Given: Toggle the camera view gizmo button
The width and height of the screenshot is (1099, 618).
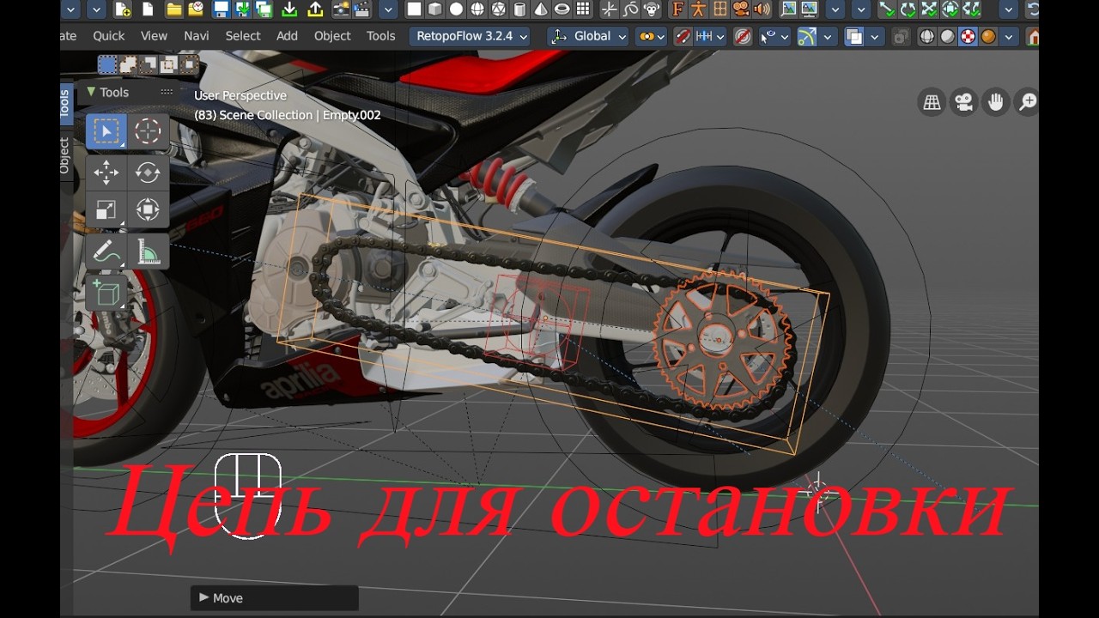Looking at the screenshot, I should [963, 103].
